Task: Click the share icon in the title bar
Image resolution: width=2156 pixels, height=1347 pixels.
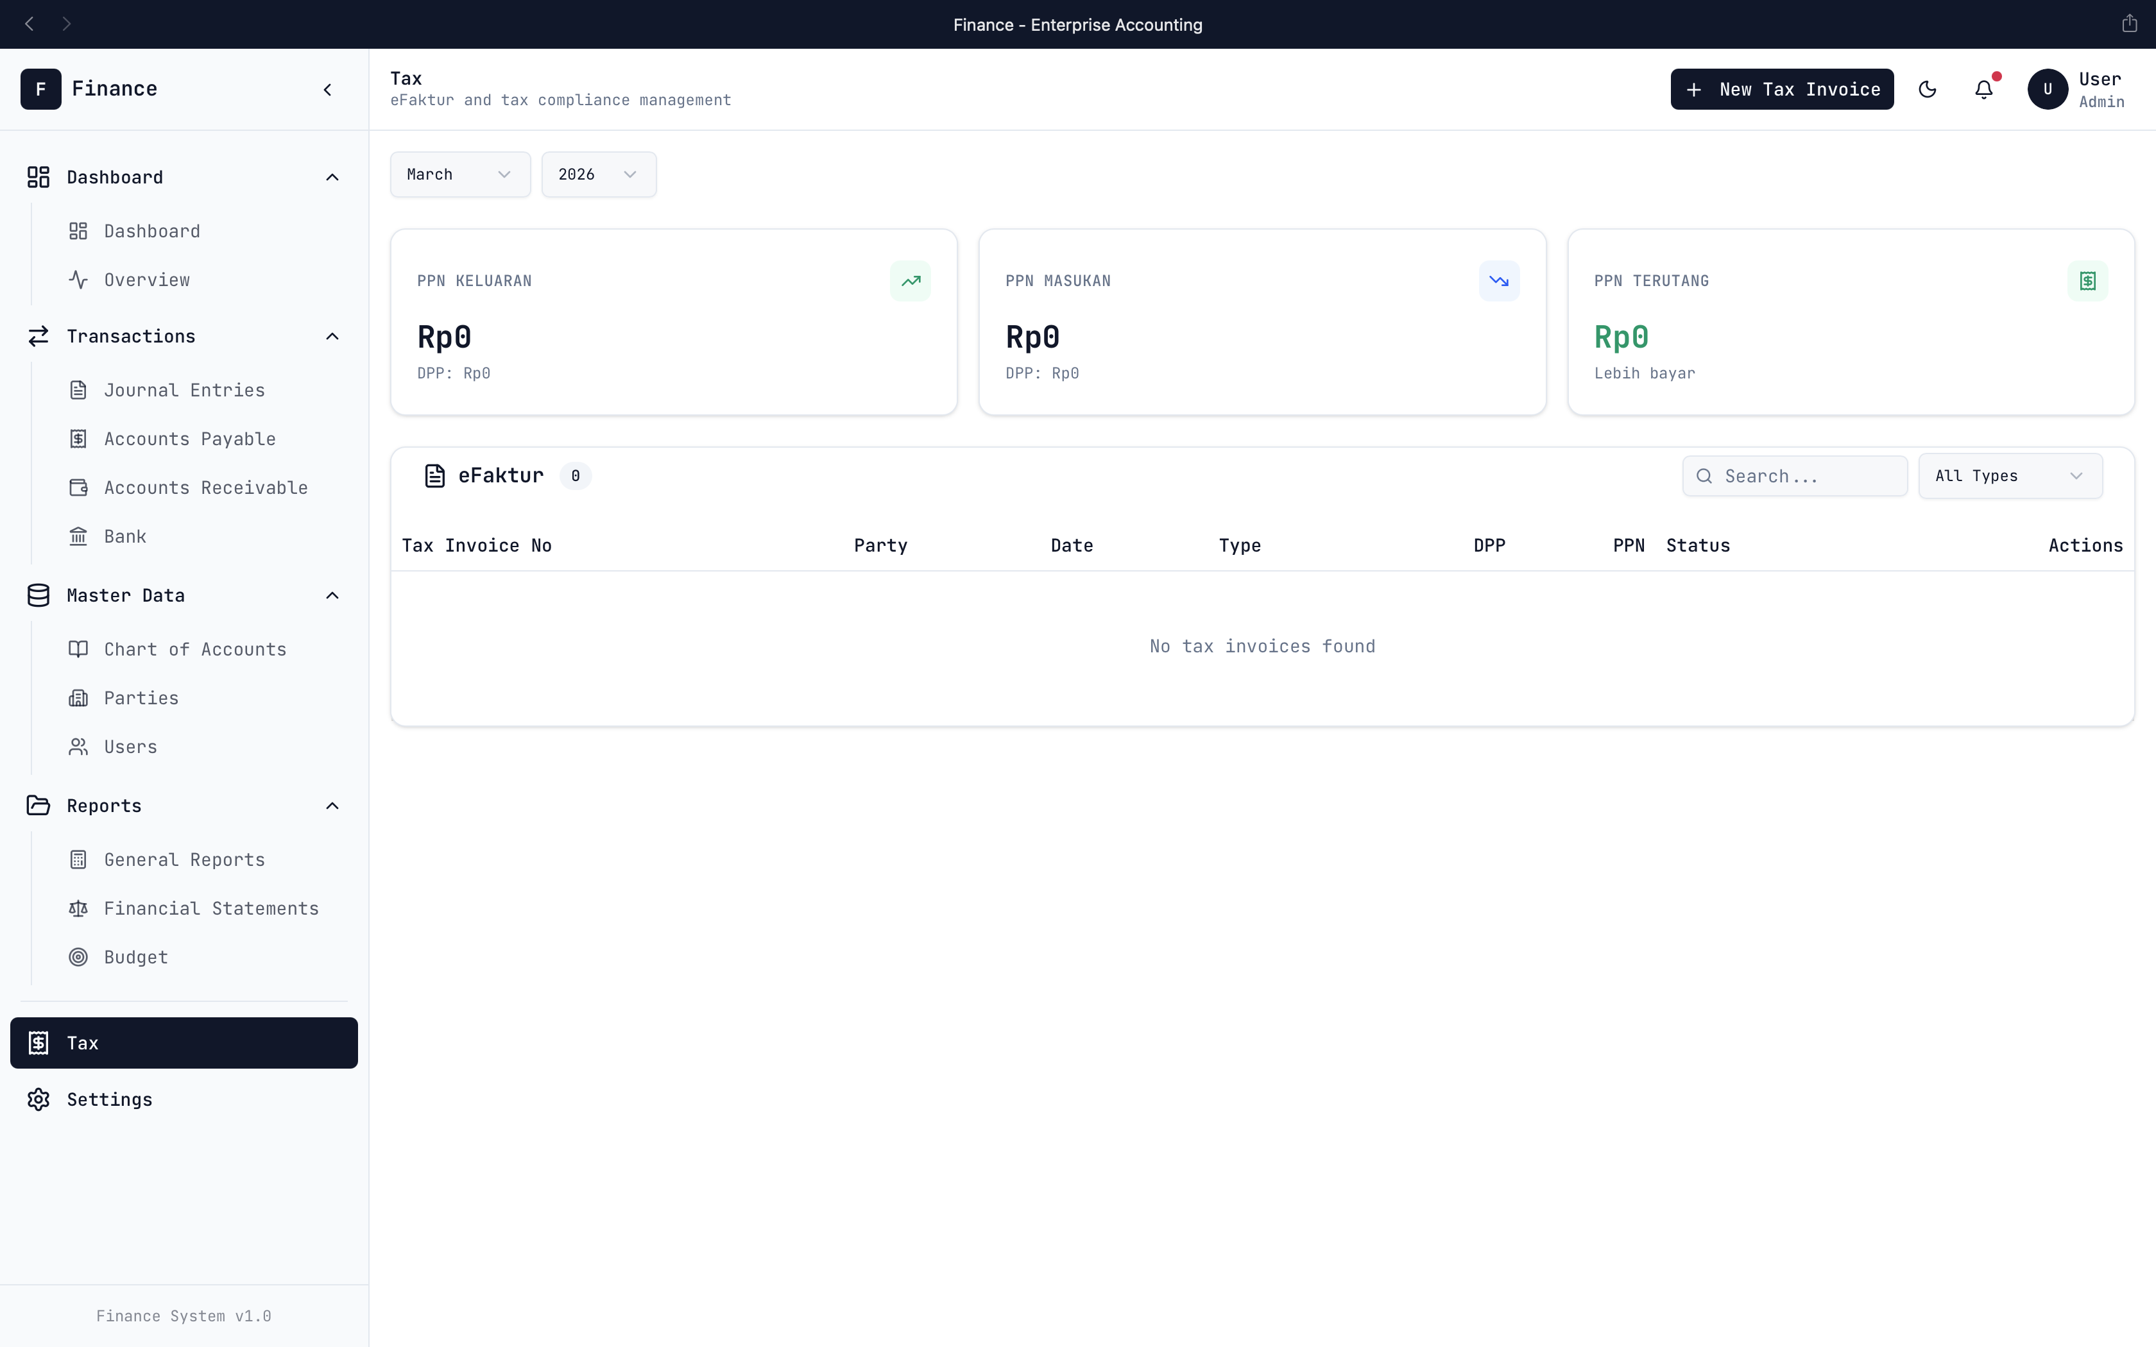Action: (x=2129, y=24)
